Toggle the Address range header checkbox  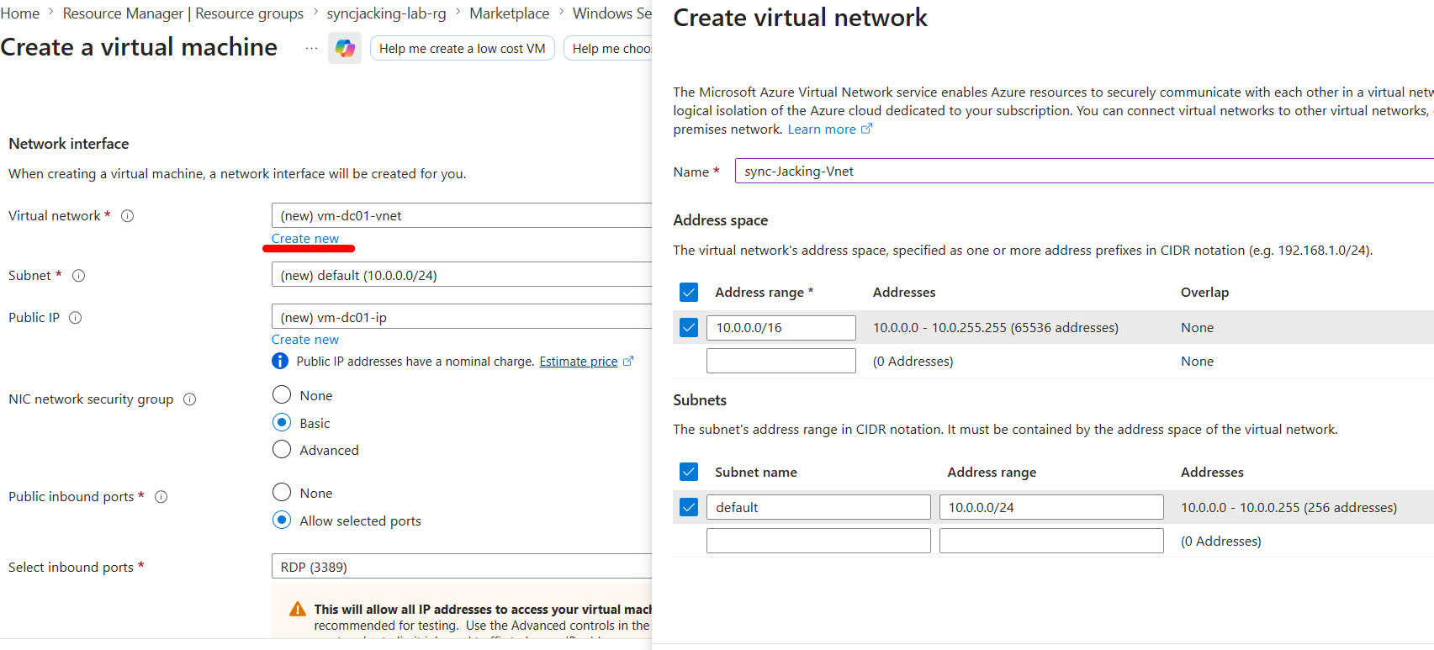click(689, 293)
